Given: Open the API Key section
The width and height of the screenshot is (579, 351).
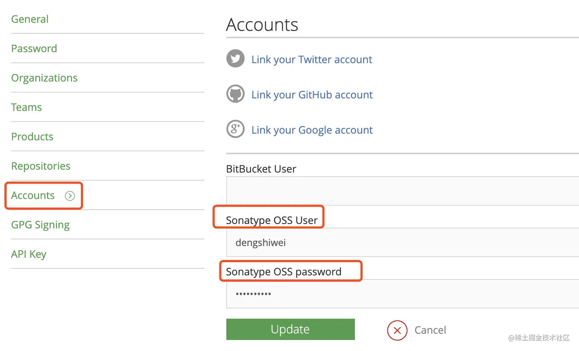Looking at the screenshot, I should (x=29, y=254).
